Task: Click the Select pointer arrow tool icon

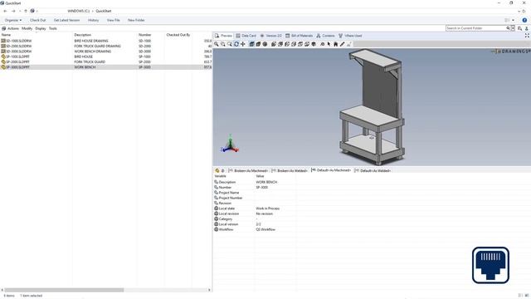Action: 329,44
